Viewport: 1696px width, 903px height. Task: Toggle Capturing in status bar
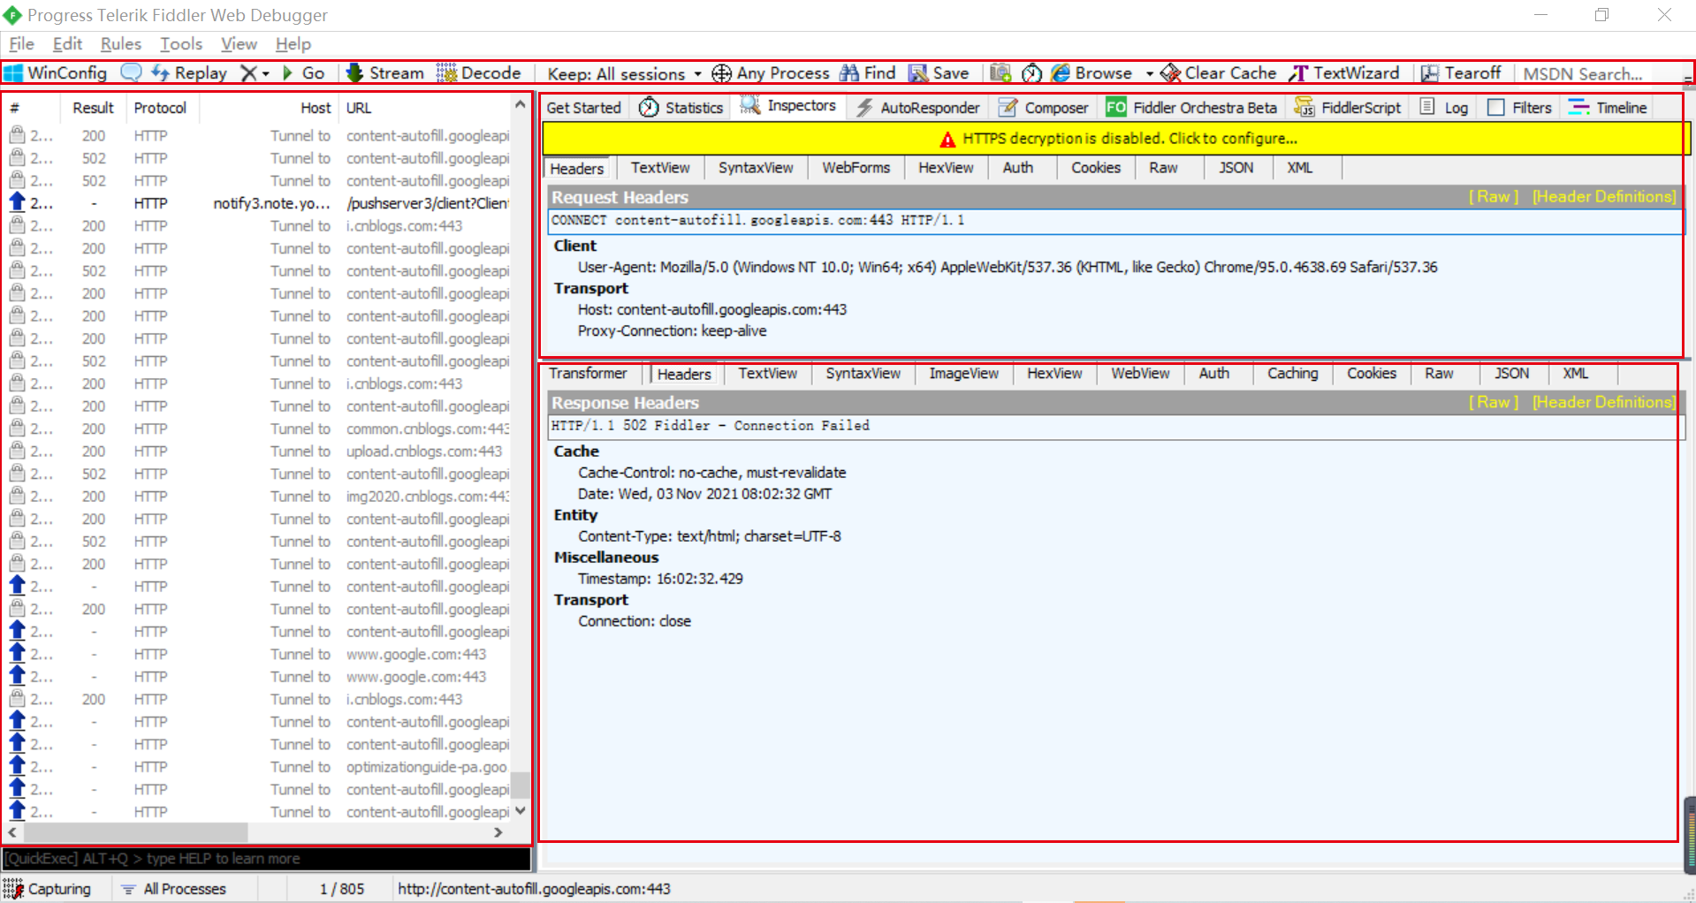(48, 889)
